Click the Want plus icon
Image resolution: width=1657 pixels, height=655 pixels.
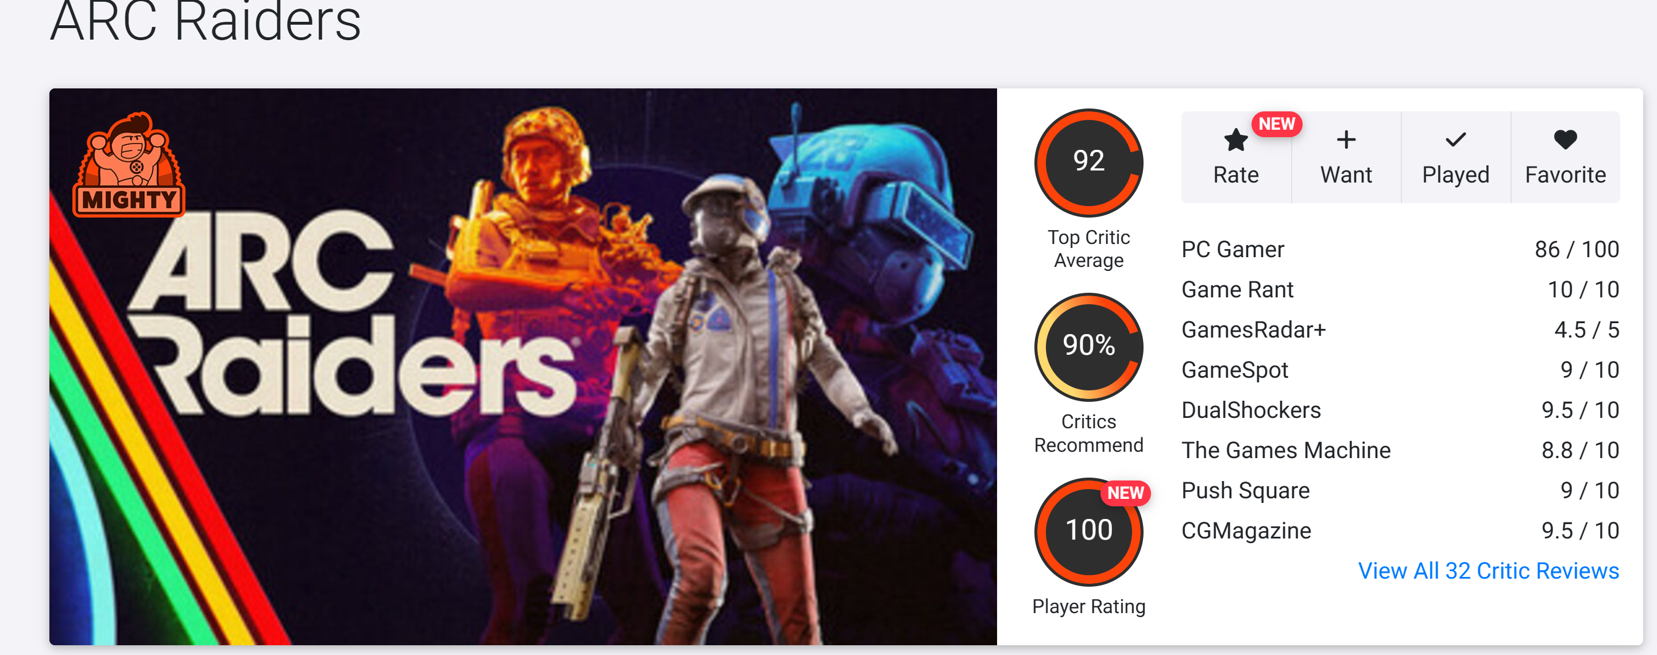[1346, 139]
